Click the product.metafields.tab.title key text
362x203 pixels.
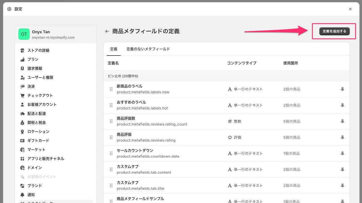tap(141, 188)
